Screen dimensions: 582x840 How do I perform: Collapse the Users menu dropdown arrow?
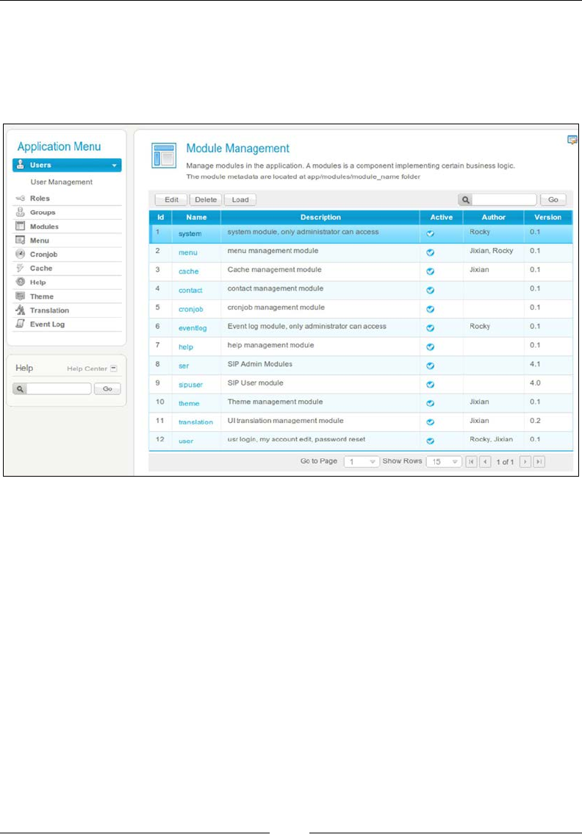coord(114,165)
